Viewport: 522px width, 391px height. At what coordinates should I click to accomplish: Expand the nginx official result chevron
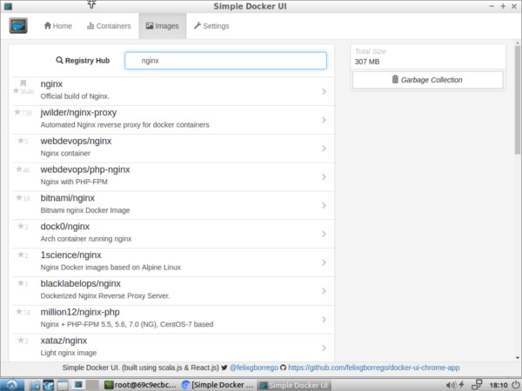coord(324,91)
